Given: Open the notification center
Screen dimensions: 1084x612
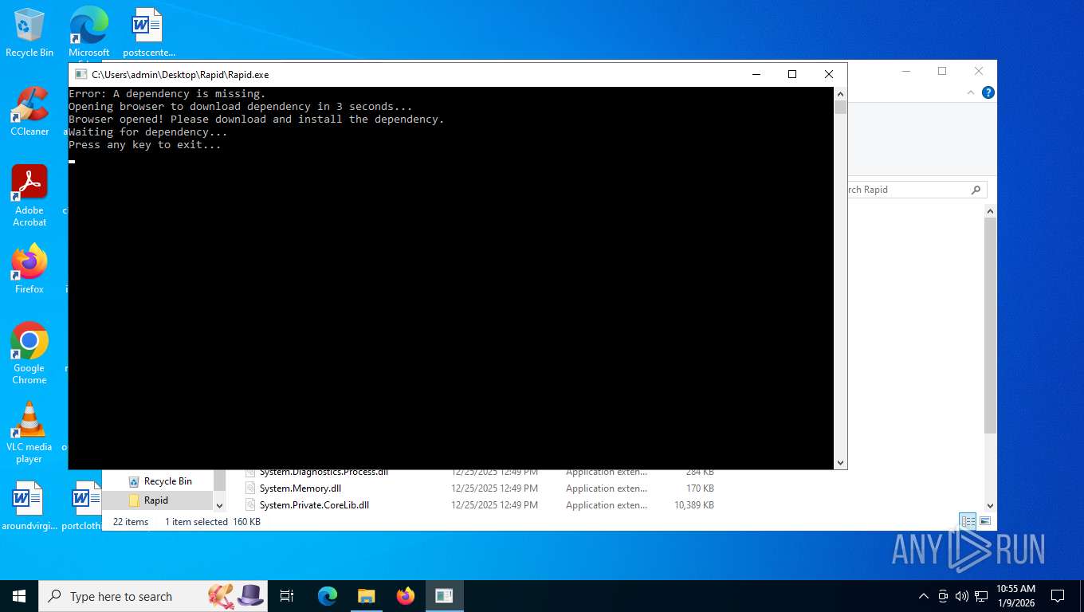Looking at the screenshot, I should click(x=1058, y=596).
